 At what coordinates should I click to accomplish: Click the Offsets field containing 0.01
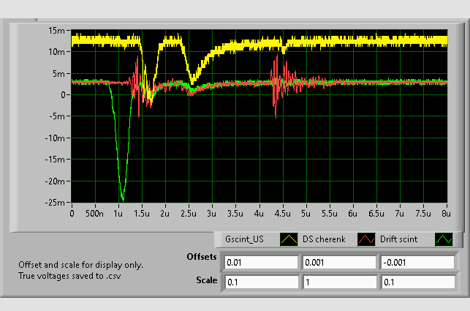[261, 262]
